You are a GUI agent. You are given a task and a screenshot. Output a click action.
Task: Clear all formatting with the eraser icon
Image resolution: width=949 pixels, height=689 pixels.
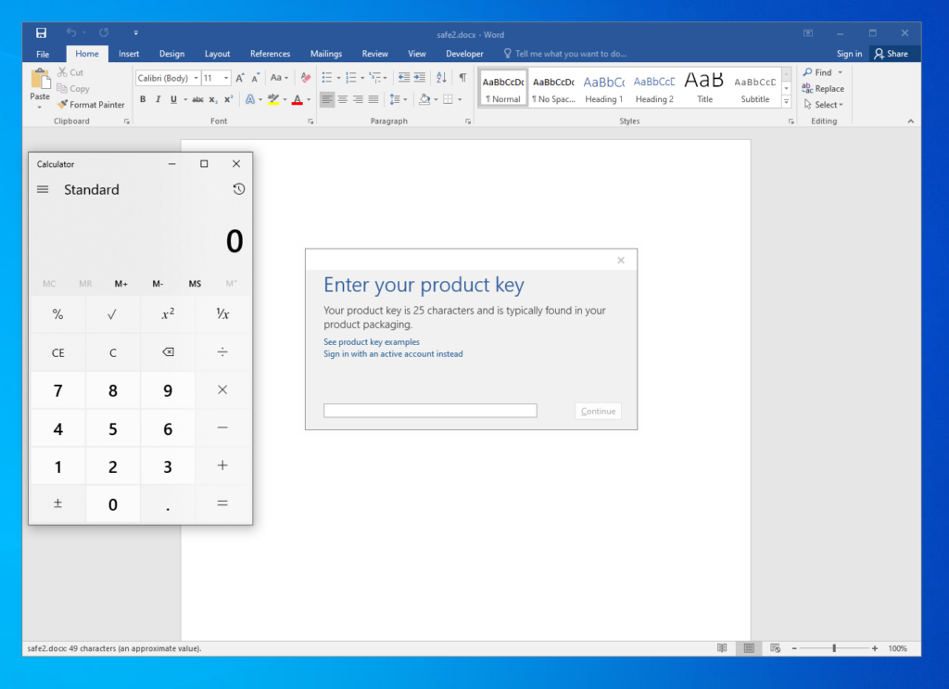point(306,78)
